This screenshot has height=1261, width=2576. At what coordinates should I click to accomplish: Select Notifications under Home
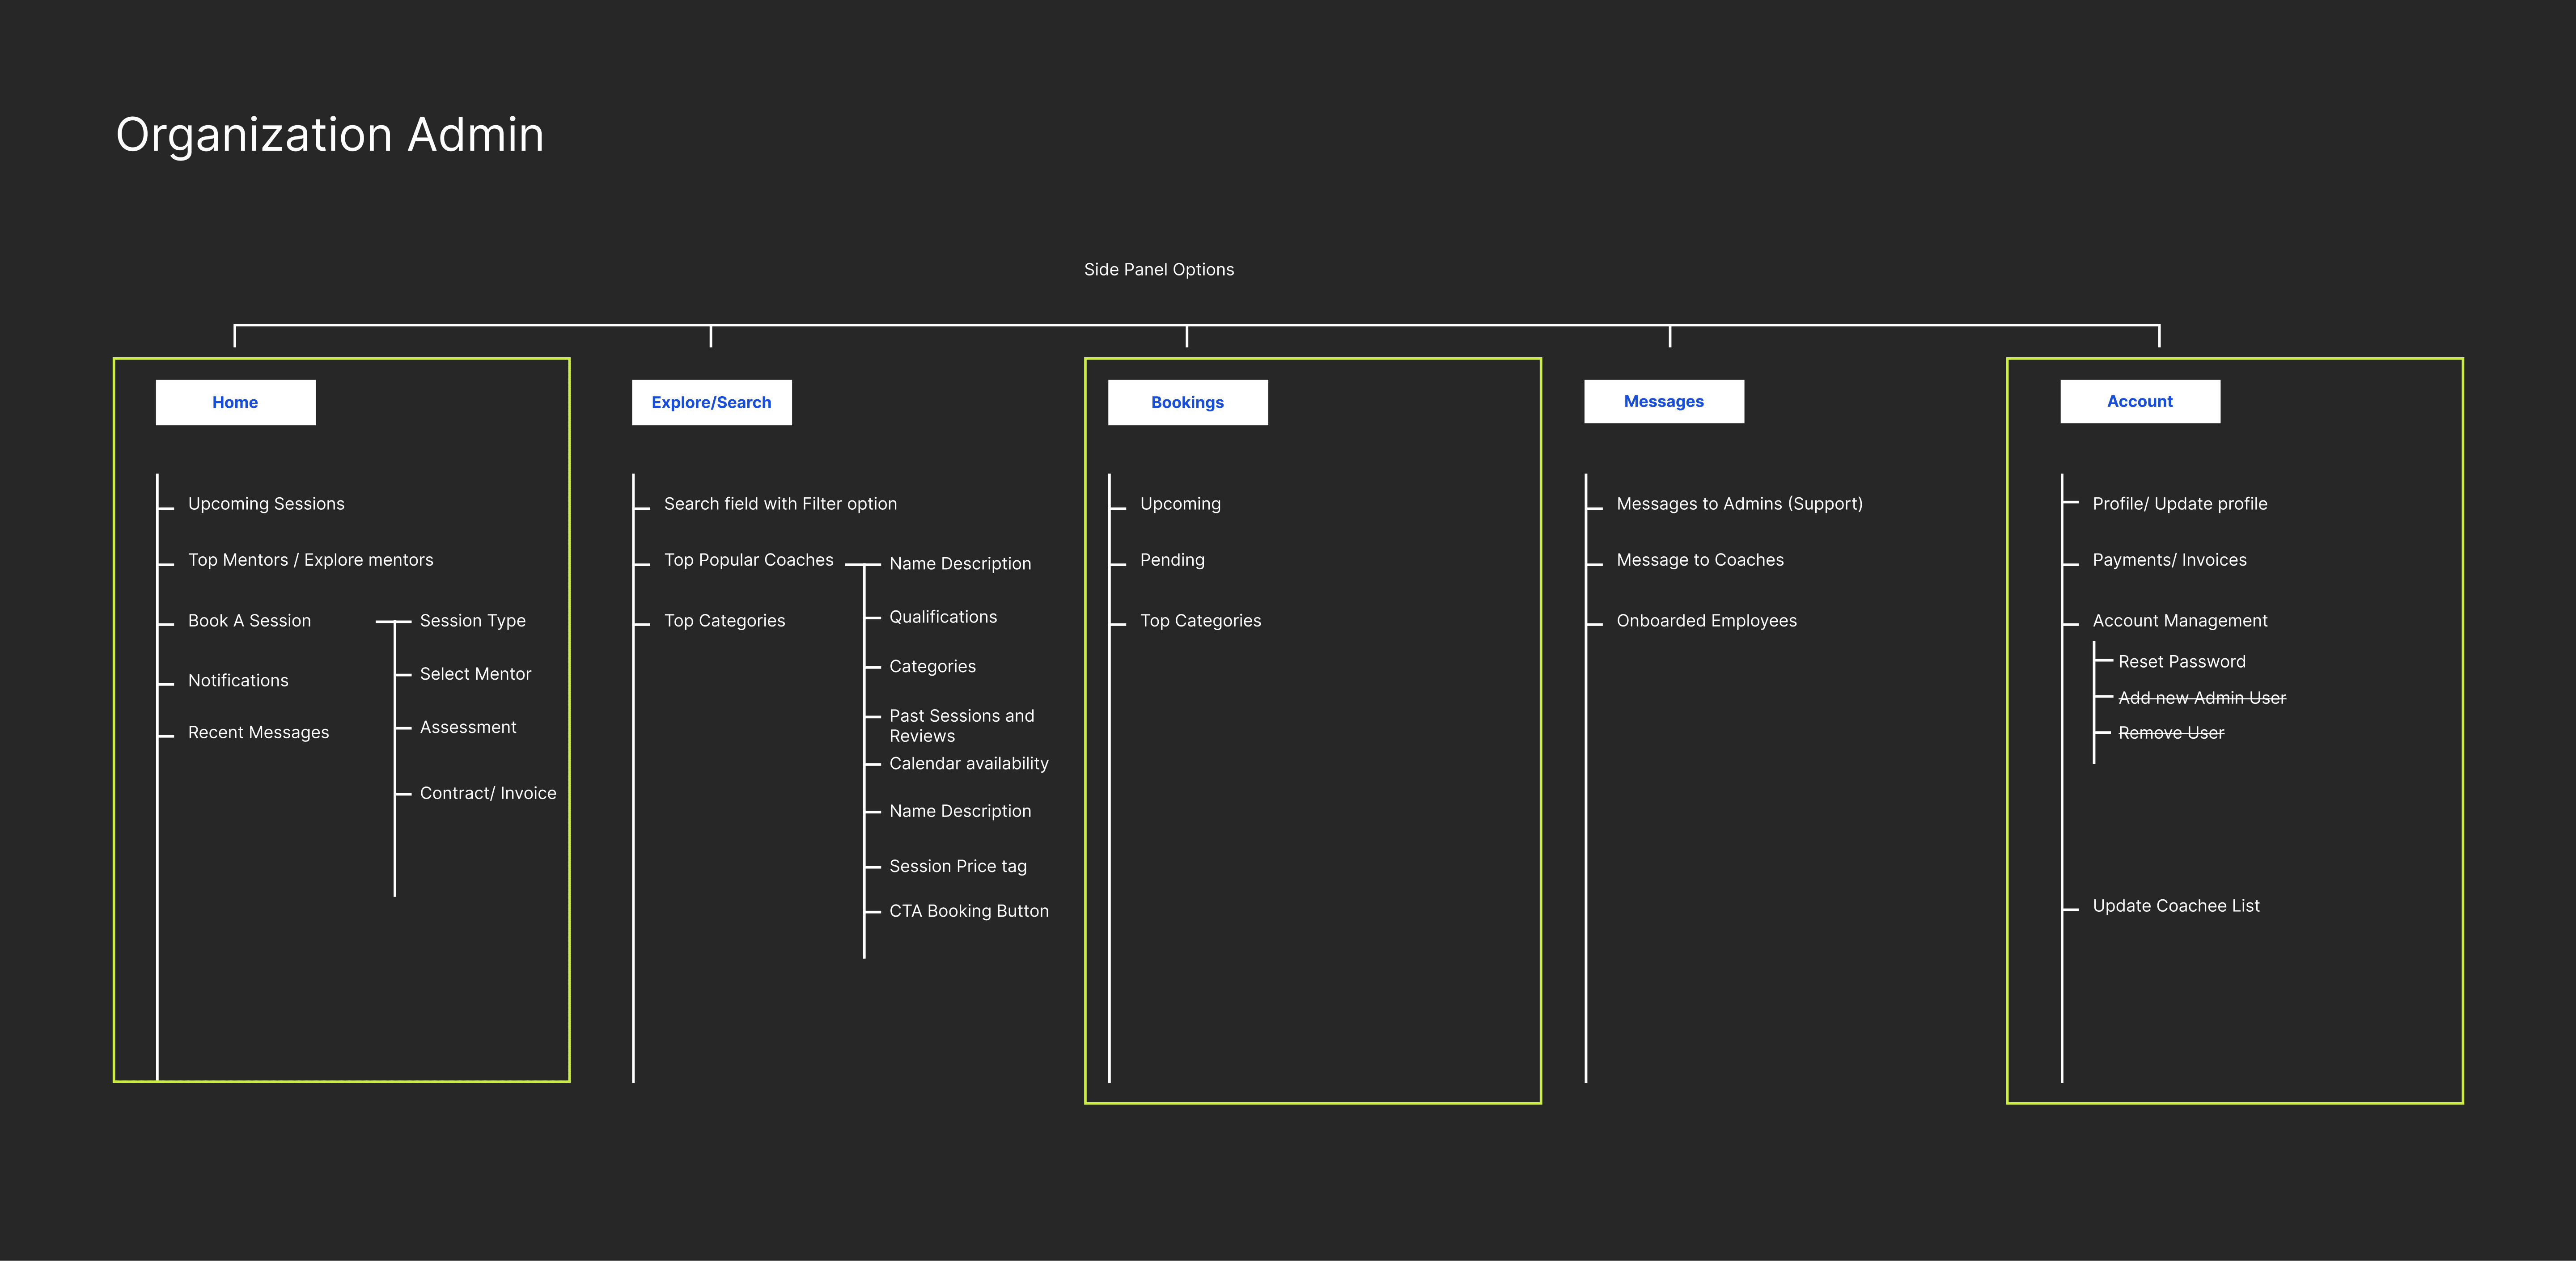(238, 681)
